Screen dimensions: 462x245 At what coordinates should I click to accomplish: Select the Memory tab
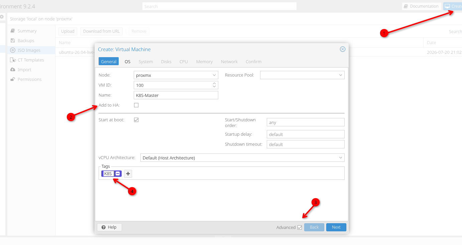[x=204, y=62]
